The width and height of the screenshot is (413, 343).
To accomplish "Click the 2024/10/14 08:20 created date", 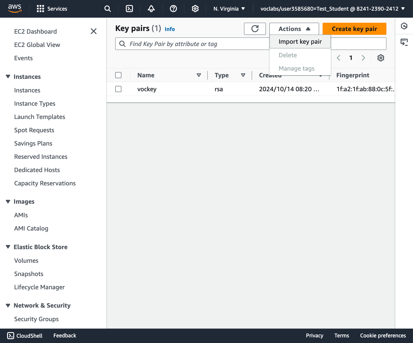I will coord(289,89).
